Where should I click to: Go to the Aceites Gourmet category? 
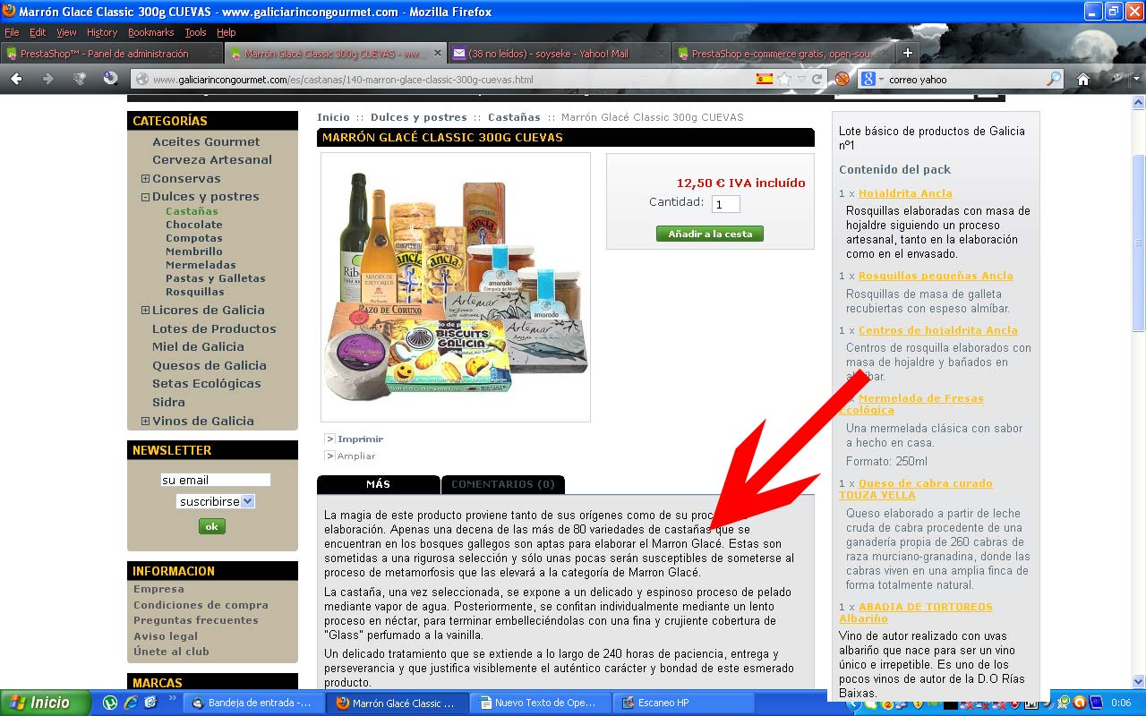tap(206, 141)
